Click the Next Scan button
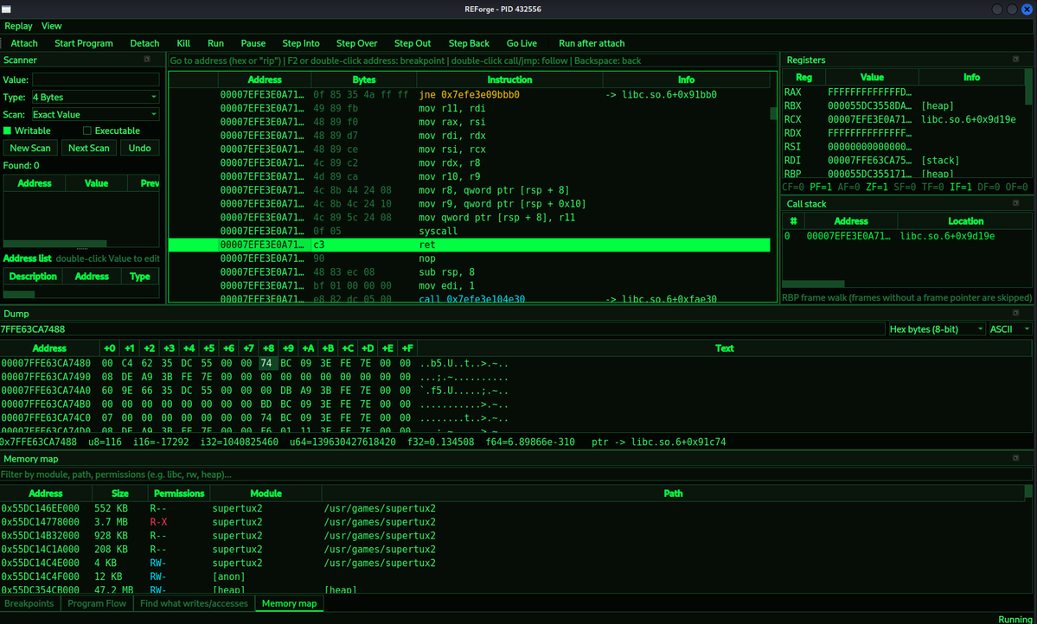The height and width of the screenshot is (624, 1037). [88, 148]
